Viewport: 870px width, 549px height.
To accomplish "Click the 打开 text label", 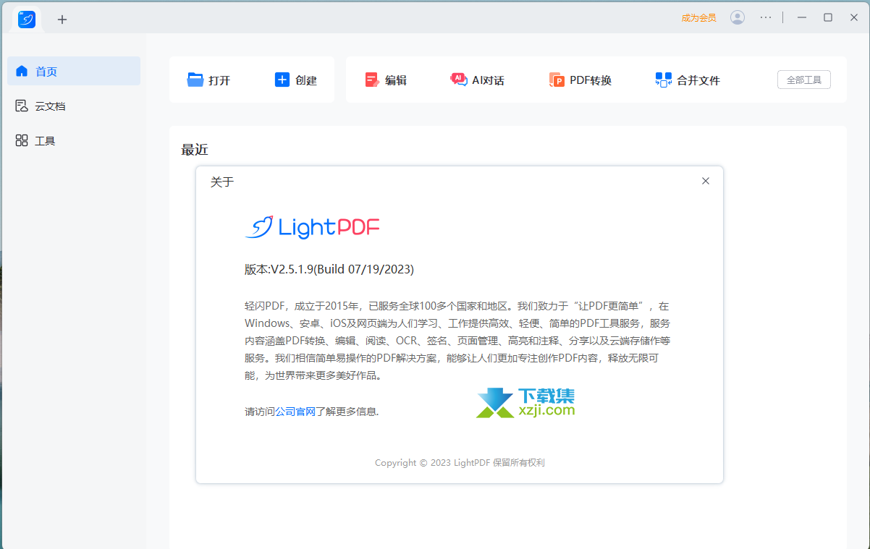I will pyautogui.click(x=219, y=80).
